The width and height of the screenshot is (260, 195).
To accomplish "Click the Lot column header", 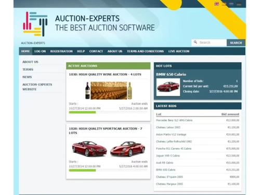I will 159,114.
